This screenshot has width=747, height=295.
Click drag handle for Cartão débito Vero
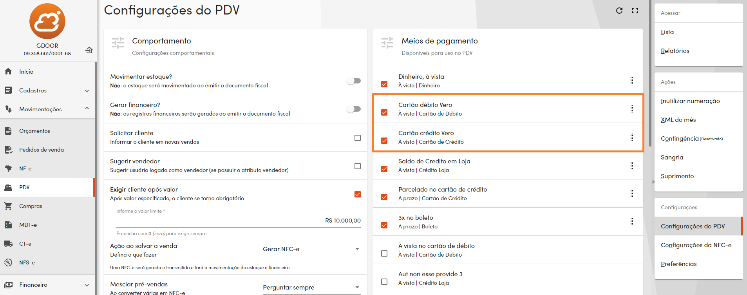632,109
